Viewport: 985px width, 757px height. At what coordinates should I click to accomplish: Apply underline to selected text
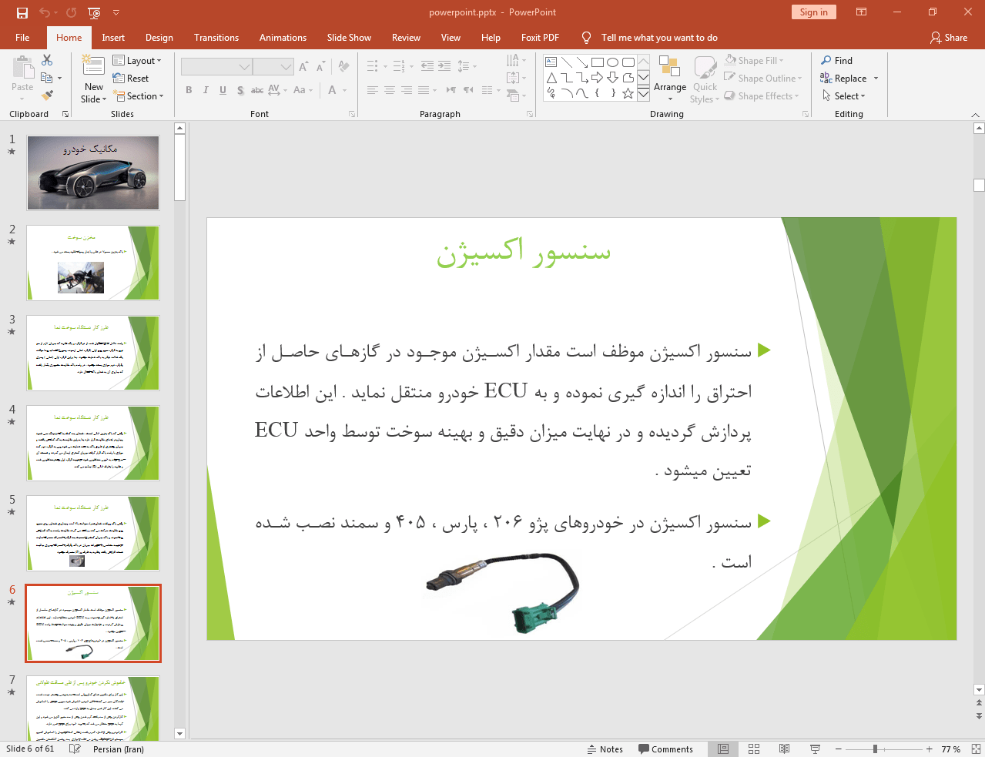222,90
